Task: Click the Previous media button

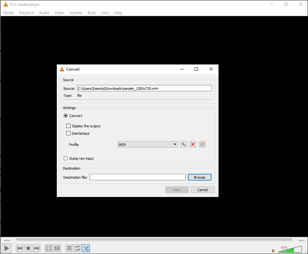Action: (x=20, y=248)
